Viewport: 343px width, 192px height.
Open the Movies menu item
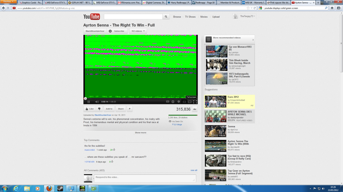pos(204,16)
